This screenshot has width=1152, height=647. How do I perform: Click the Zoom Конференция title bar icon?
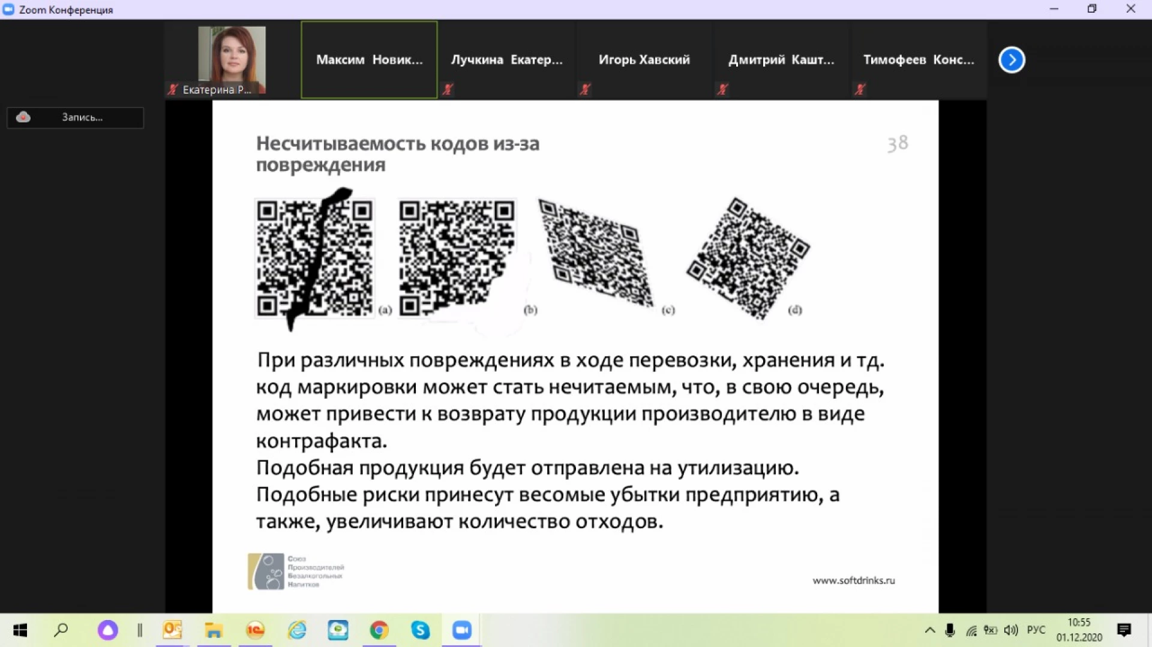(x=8, y=10)
